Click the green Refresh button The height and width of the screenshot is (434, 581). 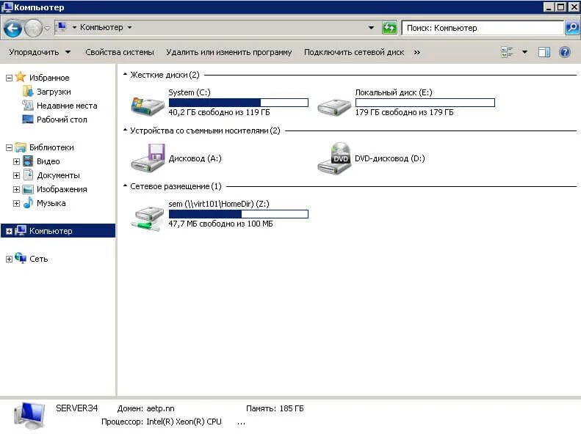pos(389,28)
